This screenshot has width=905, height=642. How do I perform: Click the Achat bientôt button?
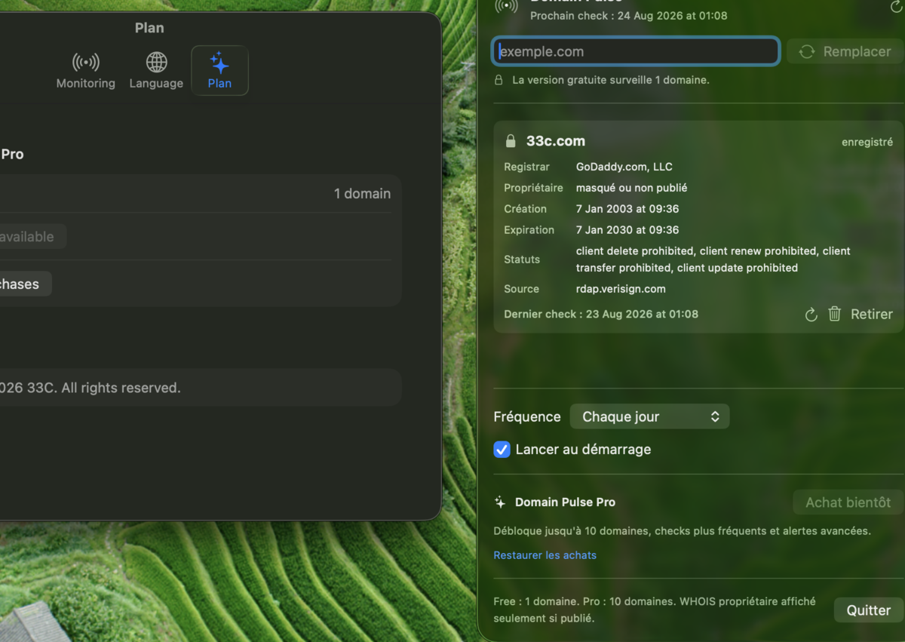click(x=848, y=502)
